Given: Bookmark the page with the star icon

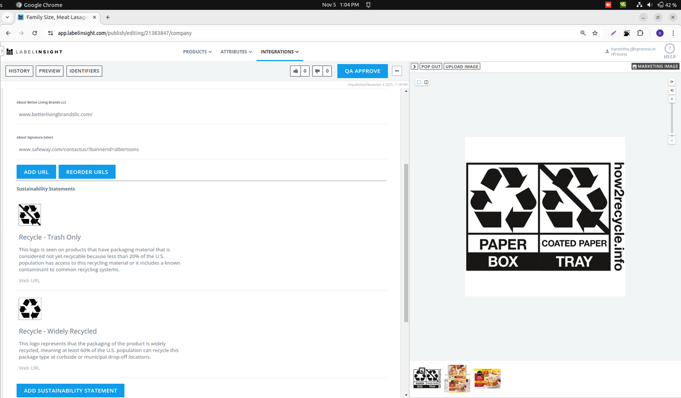Looking at the screenshot, I should click(595, 33).
